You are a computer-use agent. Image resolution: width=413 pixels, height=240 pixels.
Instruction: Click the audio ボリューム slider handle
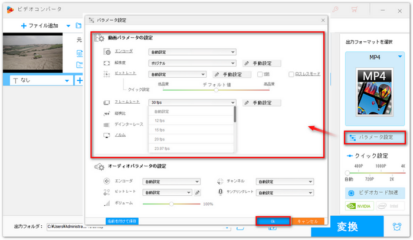(x=171, y=203)
